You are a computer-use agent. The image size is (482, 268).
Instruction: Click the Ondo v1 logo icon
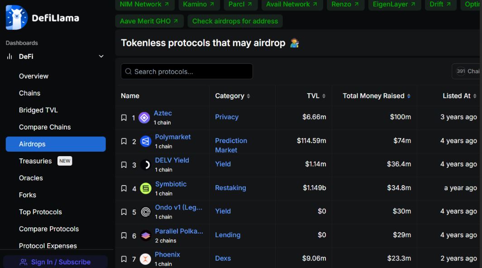pos(146,212)
